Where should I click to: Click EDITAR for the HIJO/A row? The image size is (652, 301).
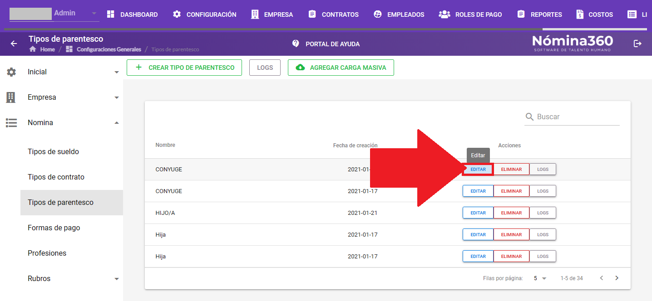point(478,213)
